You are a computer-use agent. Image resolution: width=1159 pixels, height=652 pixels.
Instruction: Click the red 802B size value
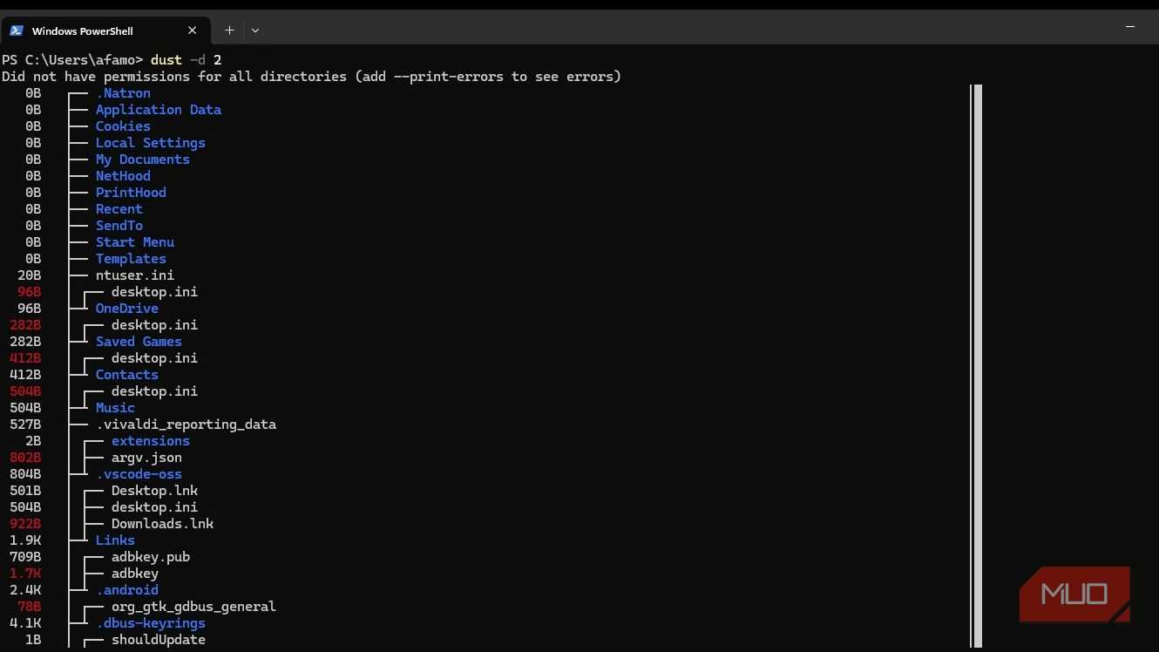point(25,458)
